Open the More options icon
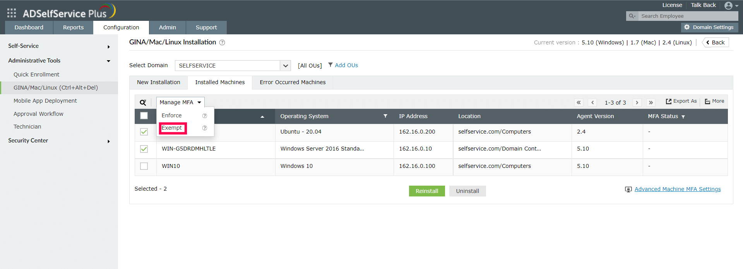Screen dimensions: 743x269 click(x=707, y=101)
